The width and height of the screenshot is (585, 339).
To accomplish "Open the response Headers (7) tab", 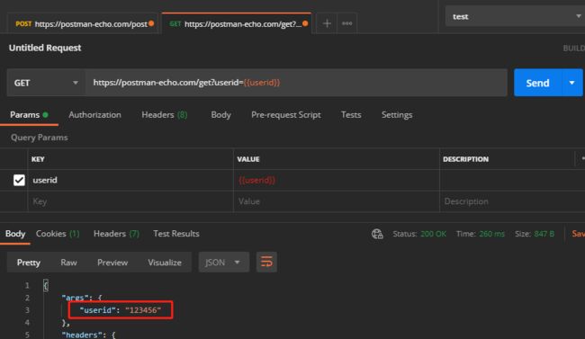I will click(x=116, y=234).
